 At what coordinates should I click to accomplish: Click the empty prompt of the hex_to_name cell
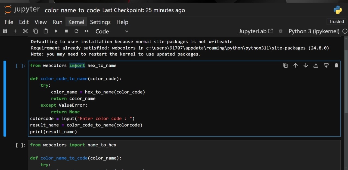pos(21,66)
